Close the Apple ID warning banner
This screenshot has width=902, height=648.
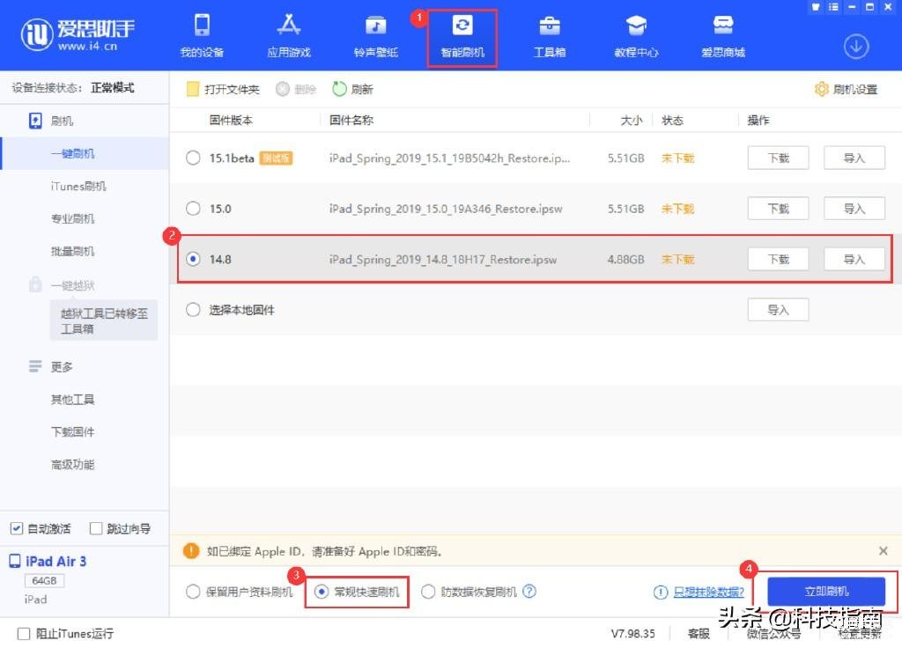(883, 551)
